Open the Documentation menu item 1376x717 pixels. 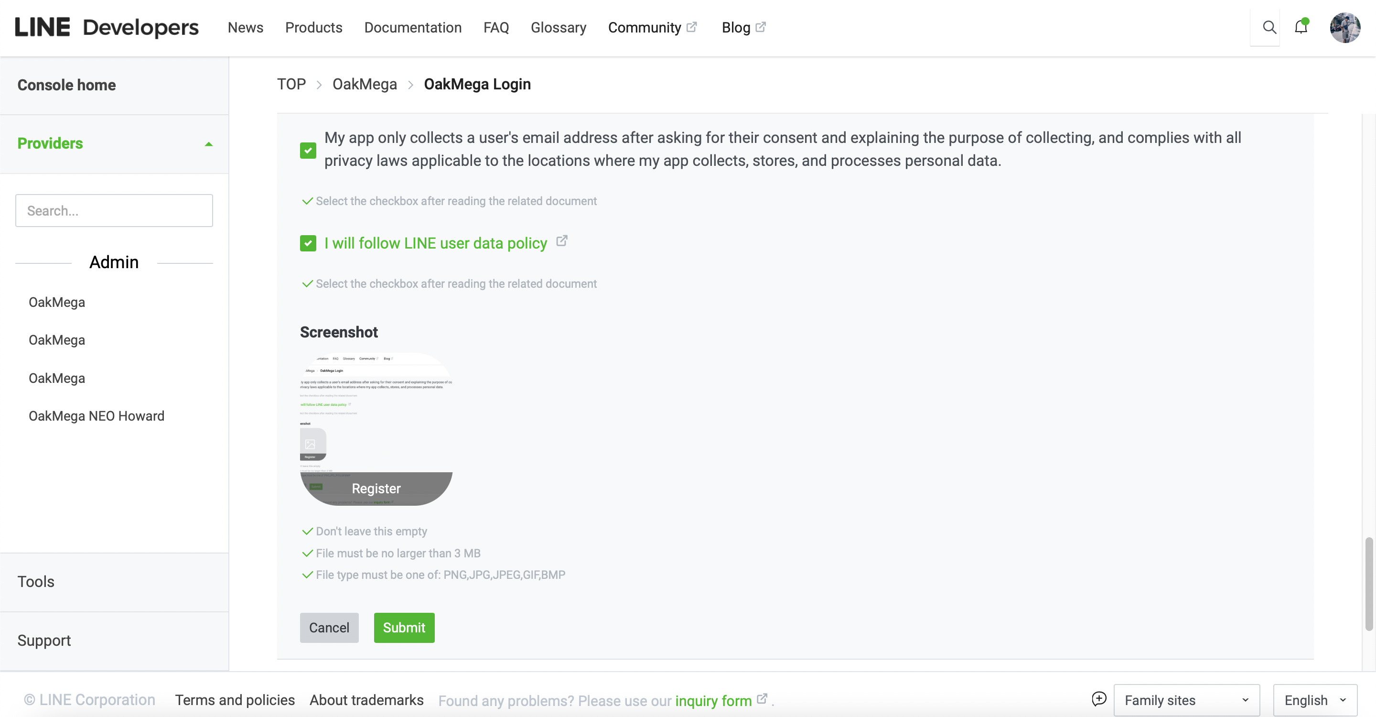pos(412,27)
